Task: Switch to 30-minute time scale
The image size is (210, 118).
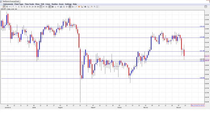Action: pyautogui.click(x=27, y=7)
